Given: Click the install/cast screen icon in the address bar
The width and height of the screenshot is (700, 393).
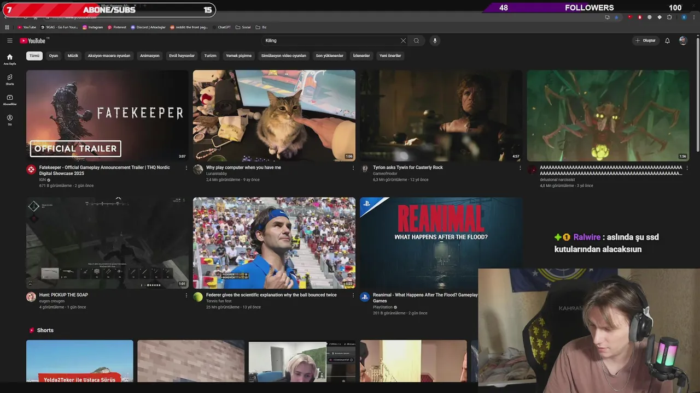Looking at the screenshot, I should (607, 17).
